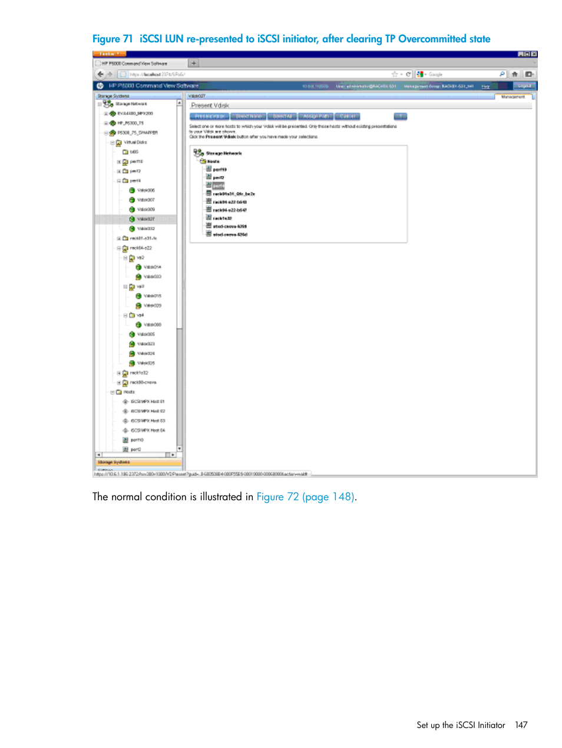
Task: Collapse the perf4 folder
Action: coord(119,181)
